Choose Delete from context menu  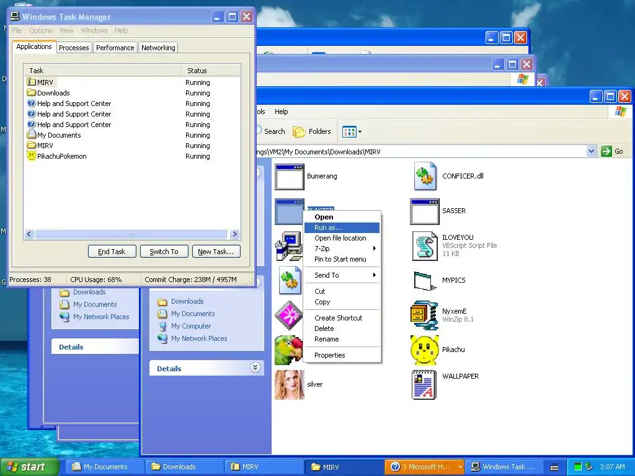(x=342, y=328)
